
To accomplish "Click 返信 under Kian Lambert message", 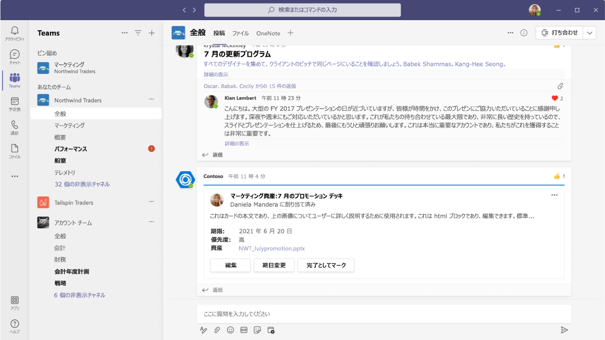I will pos(213,155).
